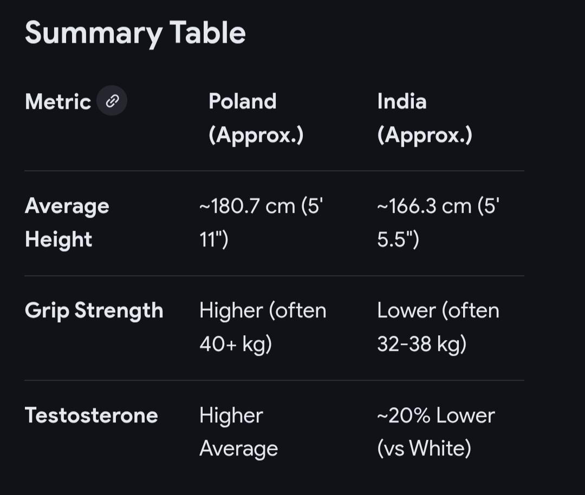Image resolution: width=585 pixels, height=495 pixels.
Task: Click the 'Higher (often 40+ kg)' cell
Action: pyautogui.click(x=263, y=327)
